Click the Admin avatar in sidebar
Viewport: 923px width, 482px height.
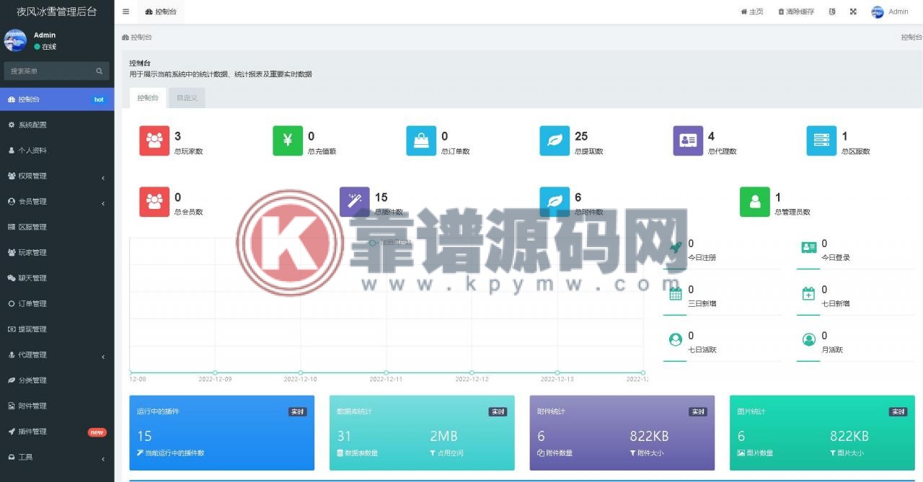[x=15, y=40]
